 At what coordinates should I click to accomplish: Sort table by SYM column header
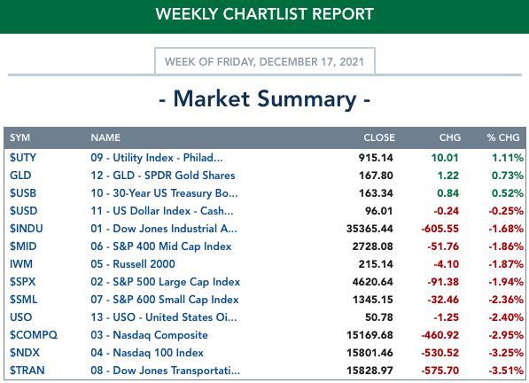(19, 137)
